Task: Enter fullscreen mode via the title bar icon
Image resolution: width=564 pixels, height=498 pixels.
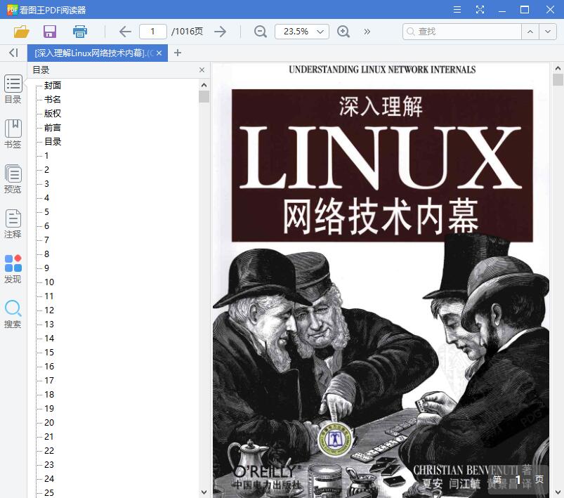Action: (x=480, y=9)
